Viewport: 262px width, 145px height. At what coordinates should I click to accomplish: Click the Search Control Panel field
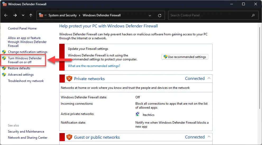[213, 15]
